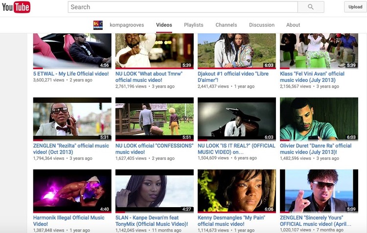Image resolution: width=367 pixels, height=233 pixels.
Task: Click the search magnifier button
Action: [311, 7]
